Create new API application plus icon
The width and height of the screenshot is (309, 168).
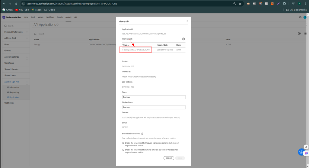click(x=299, y=34)
